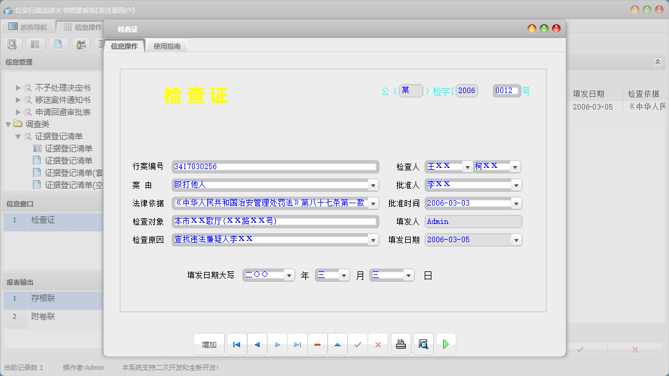Viewport: 669px width, 376px height.
Task: Expand the 检查原因 combo box
Action: [x=373, y=240]
